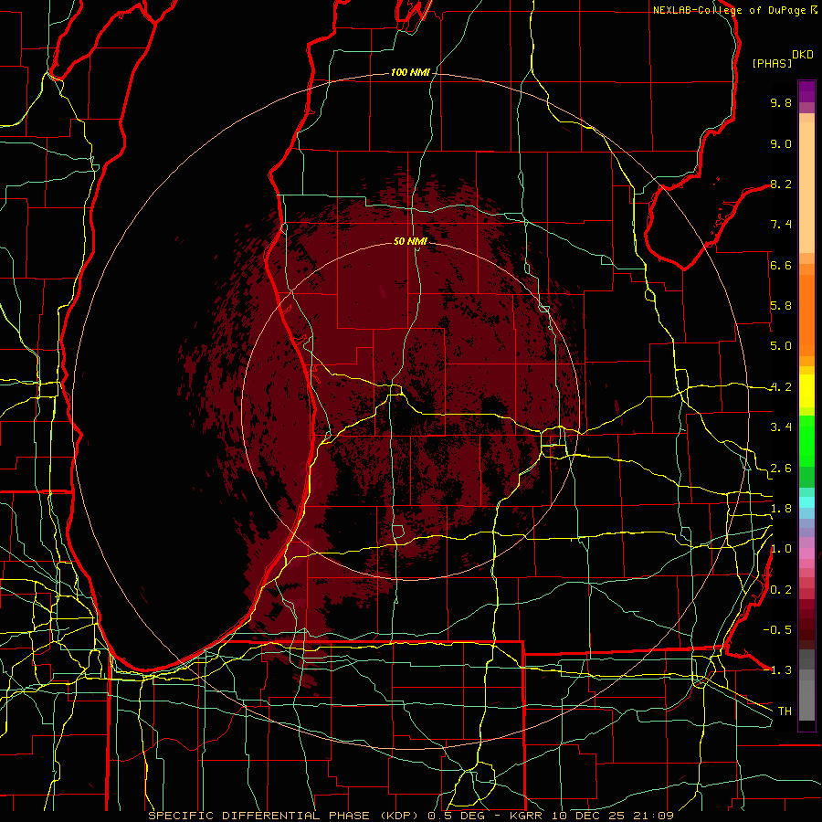Pick the cyan color bar segment

tap(806, 502)
